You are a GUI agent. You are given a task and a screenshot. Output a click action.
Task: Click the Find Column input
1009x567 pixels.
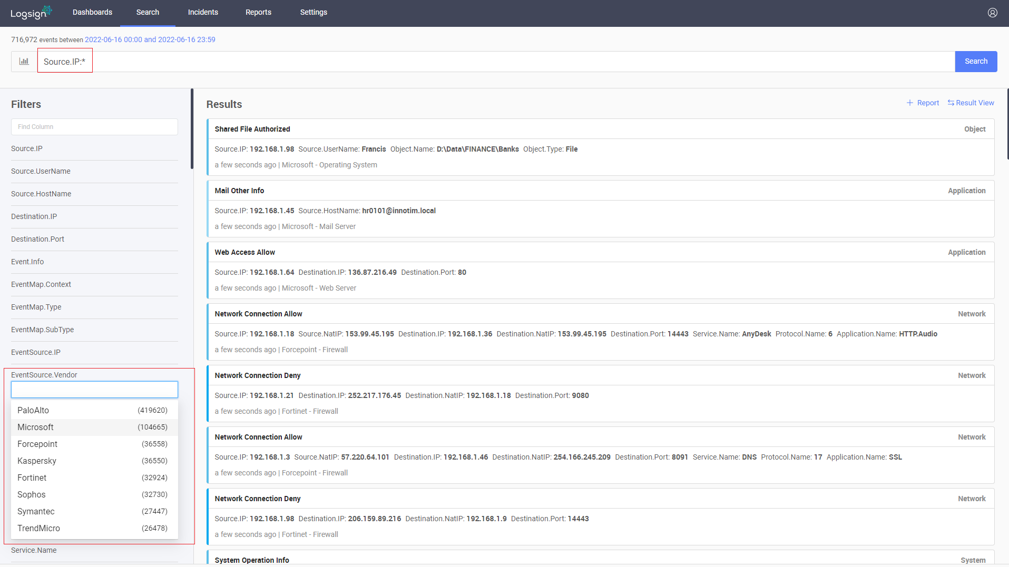94,127
